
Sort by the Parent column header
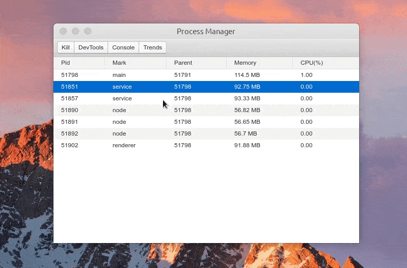pyautogui.click(x=196, y=63)
